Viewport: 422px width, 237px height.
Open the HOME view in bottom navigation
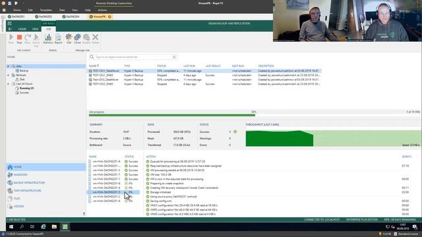point(45,167)
